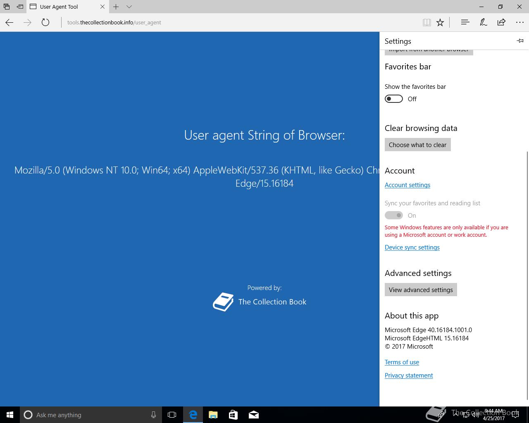Click Choose what to clear button
This screenshot has height=423, width=529.
[418, 145]
